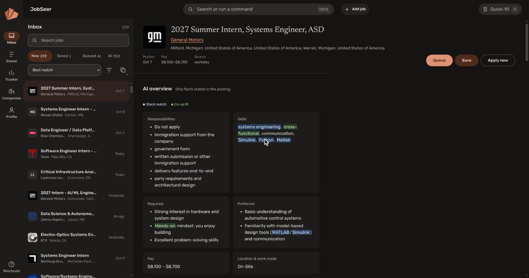Select Lawrence Livermore Critical Infrastructure job

point(76,174)
